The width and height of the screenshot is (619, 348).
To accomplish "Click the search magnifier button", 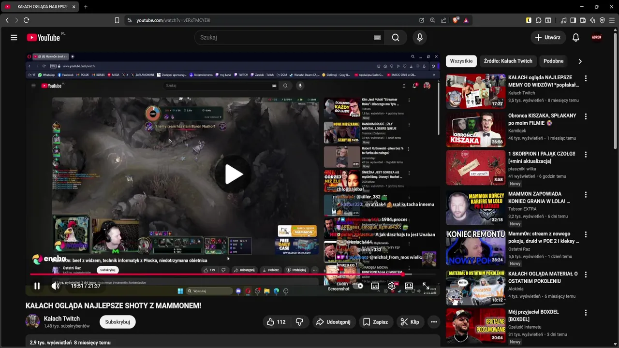I will pos(396,37).
